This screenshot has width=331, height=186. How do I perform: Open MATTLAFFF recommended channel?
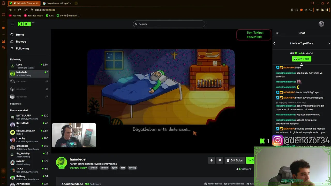(x=29, y=117)
